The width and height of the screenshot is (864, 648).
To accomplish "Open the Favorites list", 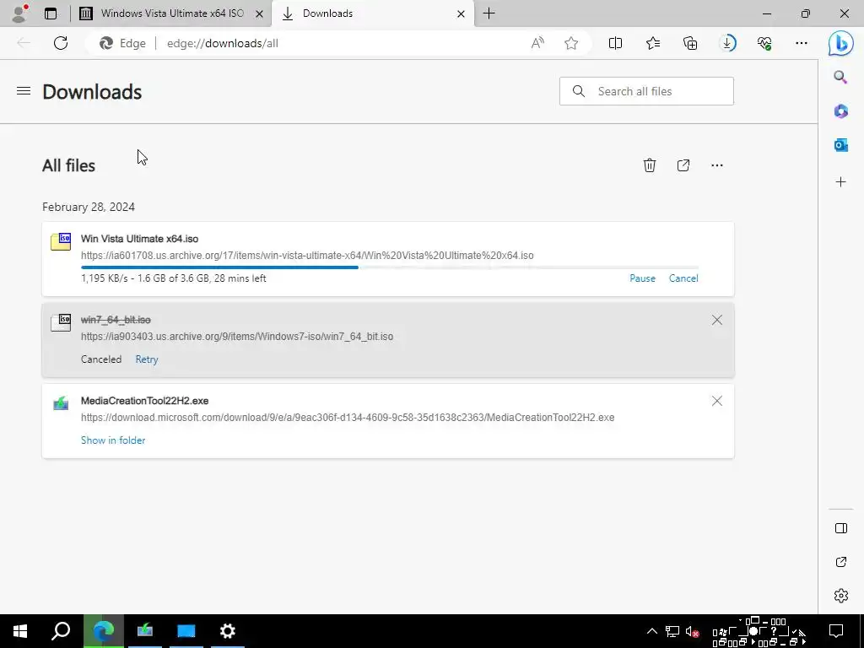I will coord(653,43).
